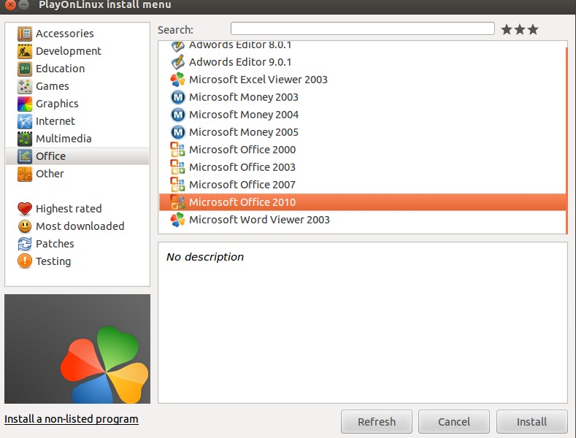Switch to the Graphics category

pyautogui.click(x=57, y=104)
